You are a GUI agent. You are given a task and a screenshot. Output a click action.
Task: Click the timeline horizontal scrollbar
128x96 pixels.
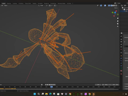click(x=59, y=89)
